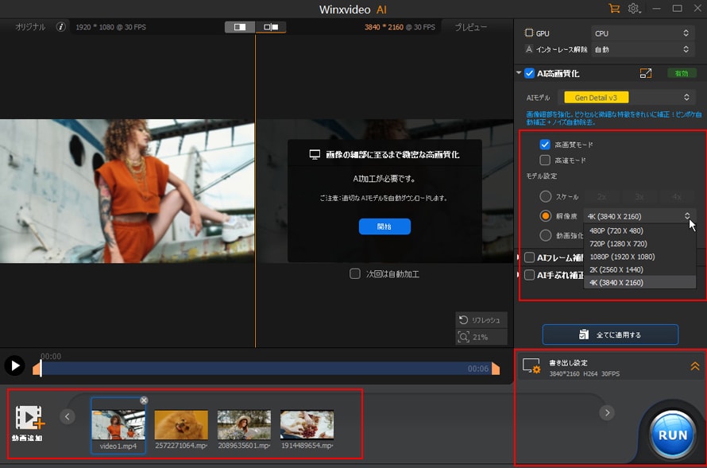Select the スケール radio button

click(x=545, y=196)
